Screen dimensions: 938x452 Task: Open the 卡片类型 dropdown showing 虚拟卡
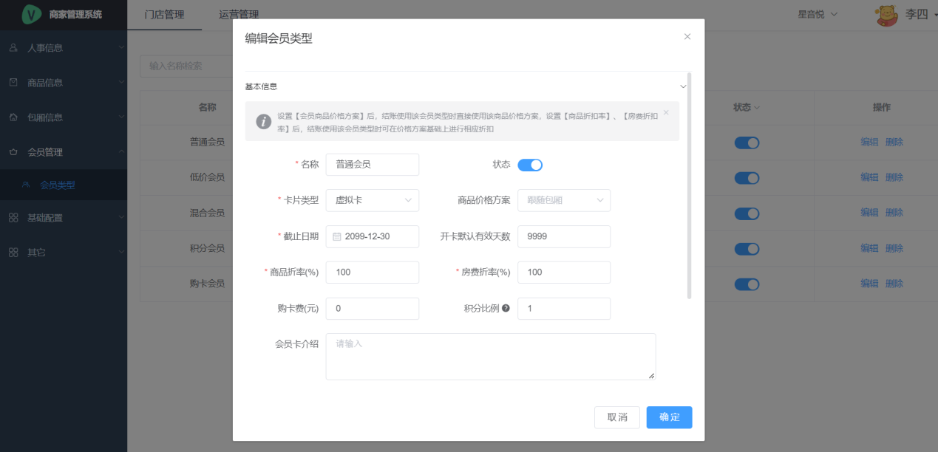pos(372,200)
